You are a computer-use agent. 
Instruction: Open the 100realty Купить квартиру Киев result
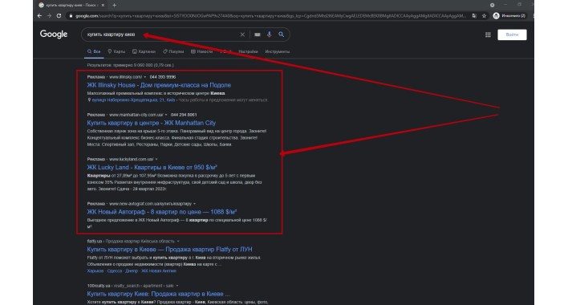pos(158,294)
